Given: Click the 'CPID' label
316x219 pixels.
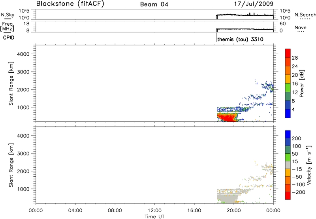Looking at the screenshot, I should (9, 38).
